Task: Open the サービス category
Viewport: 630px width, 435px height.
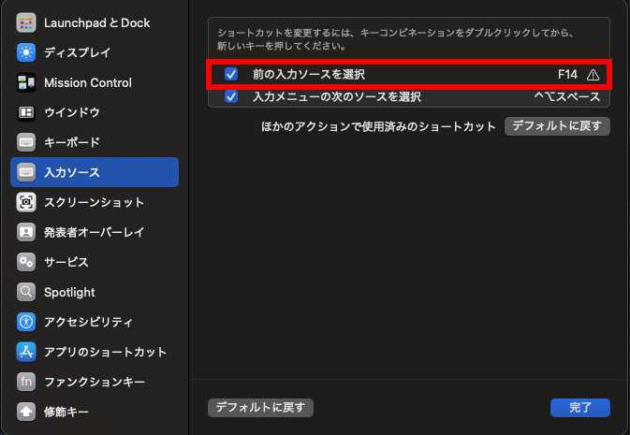Action: [66, 262]
